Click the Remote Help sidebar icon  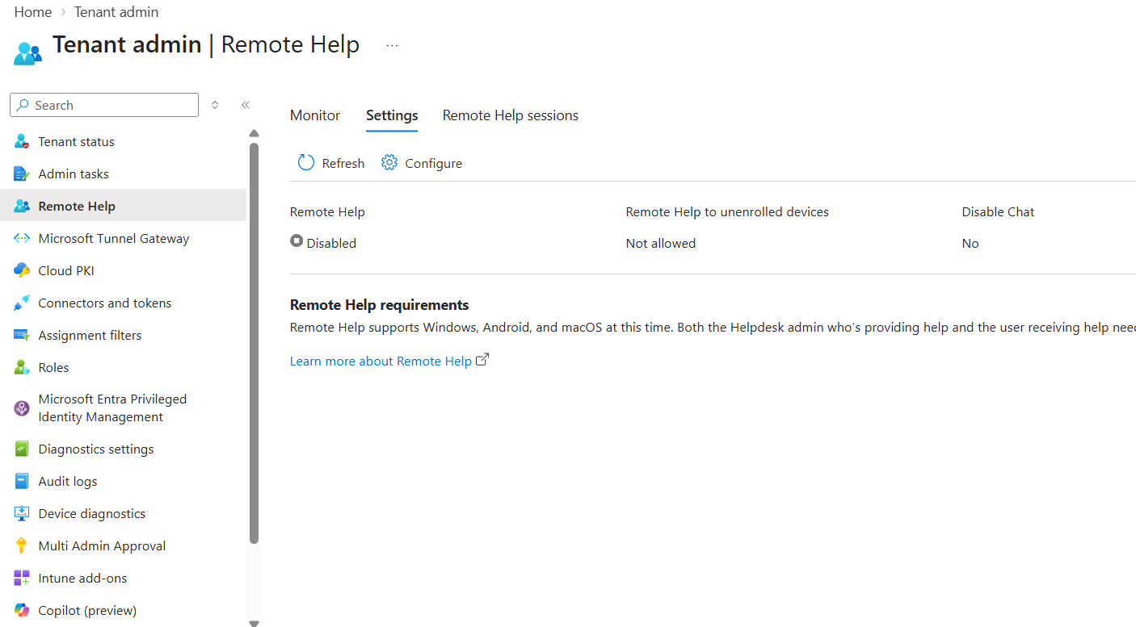pos(22,206)
